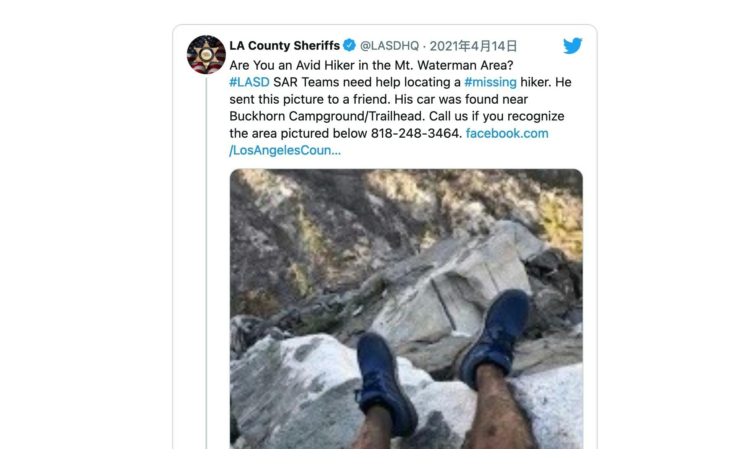Click the vertical thread line below the avatar

[206, 268]
